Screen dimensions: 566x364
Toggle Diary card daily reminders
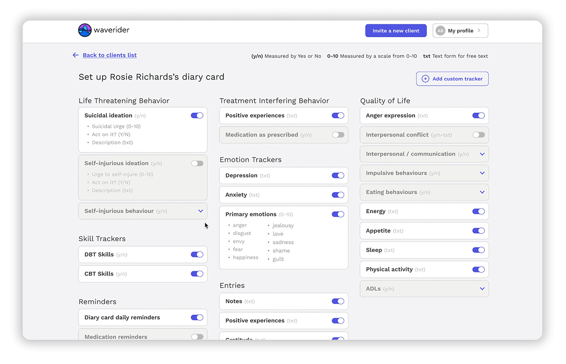click(x=197, y=318)
